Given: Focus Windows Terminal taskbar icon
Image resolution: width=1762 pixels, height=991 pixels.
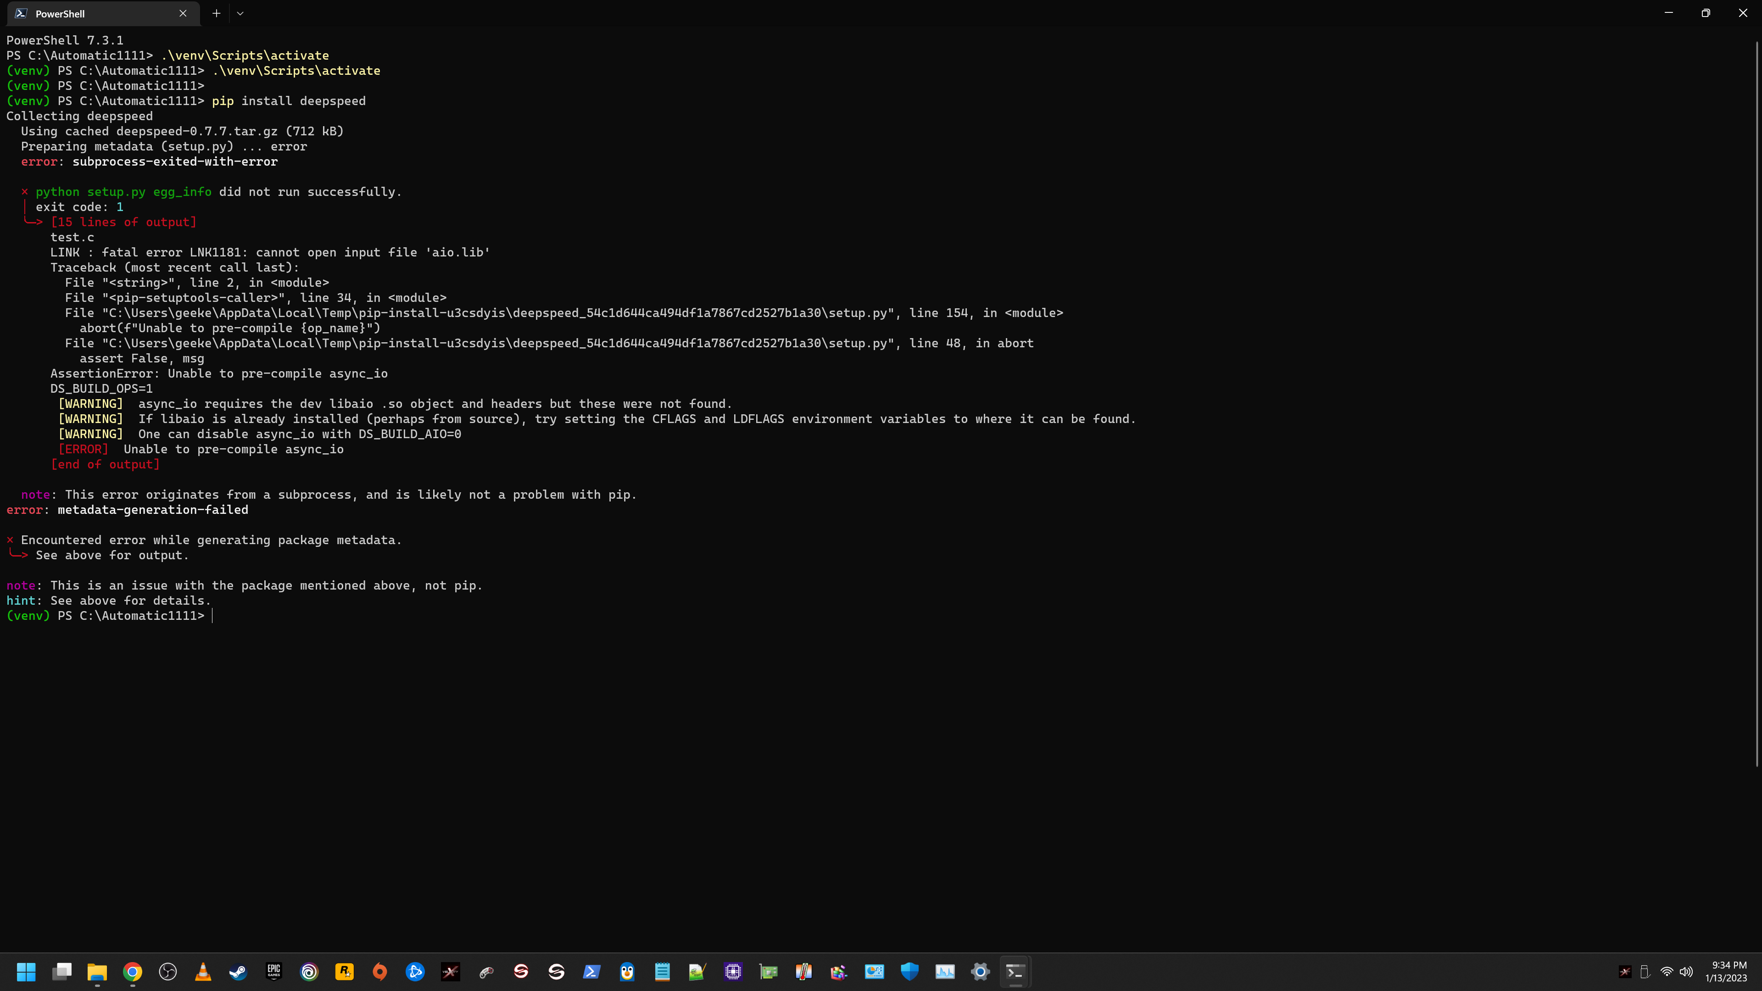Looking at the screenshot, I should tap(1016, 972).
